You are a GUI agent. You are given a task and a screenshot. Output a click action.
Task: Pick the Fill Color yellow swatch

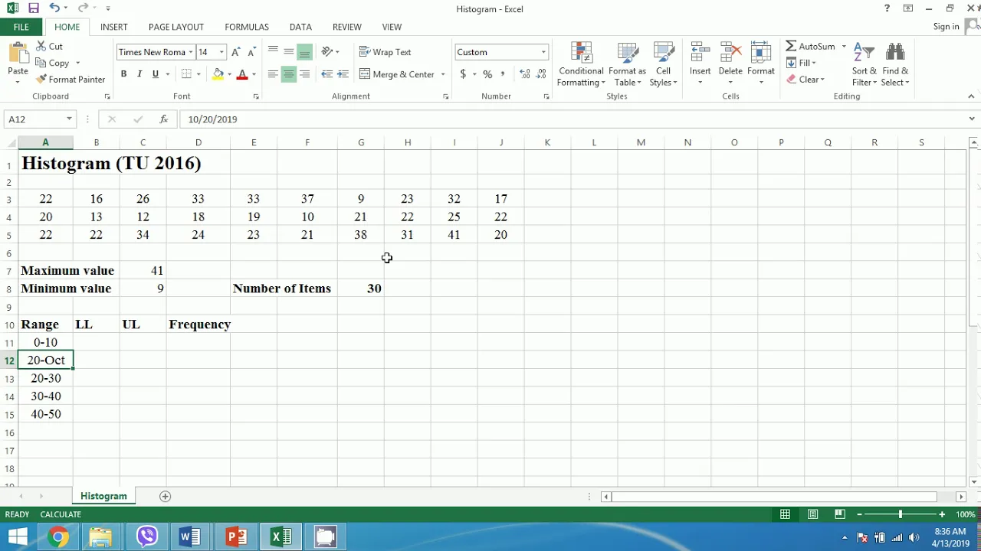(x=218, y=74)
